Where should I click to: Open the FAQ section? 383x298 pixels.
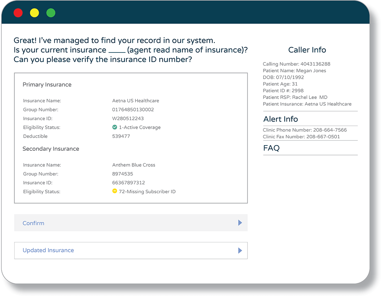(271, 148)
